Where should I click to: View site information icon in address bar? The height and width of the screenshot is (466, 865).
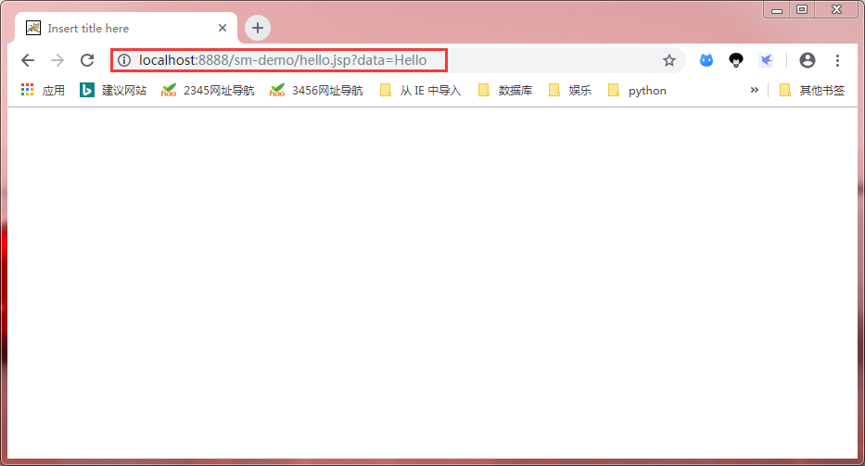pyautogui.click(x=124, y=60)
